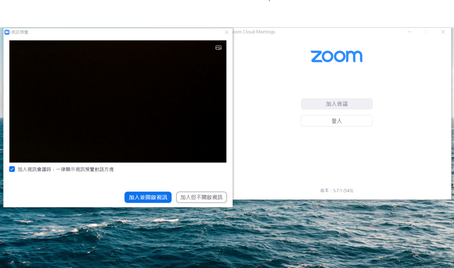454x268 pixels.
Task: Click the virtual background icon in the video preview
Action: (x=218, y=47)
